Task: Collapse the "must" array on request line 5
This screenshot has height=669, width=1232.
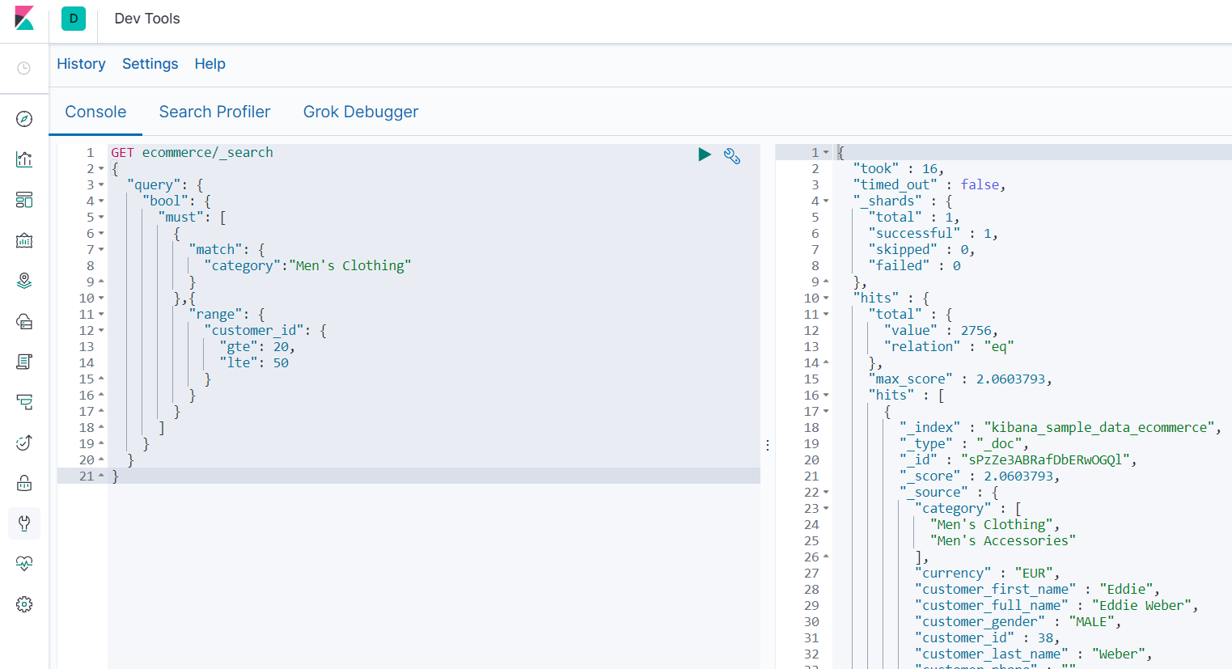Action: coord(101,218)
